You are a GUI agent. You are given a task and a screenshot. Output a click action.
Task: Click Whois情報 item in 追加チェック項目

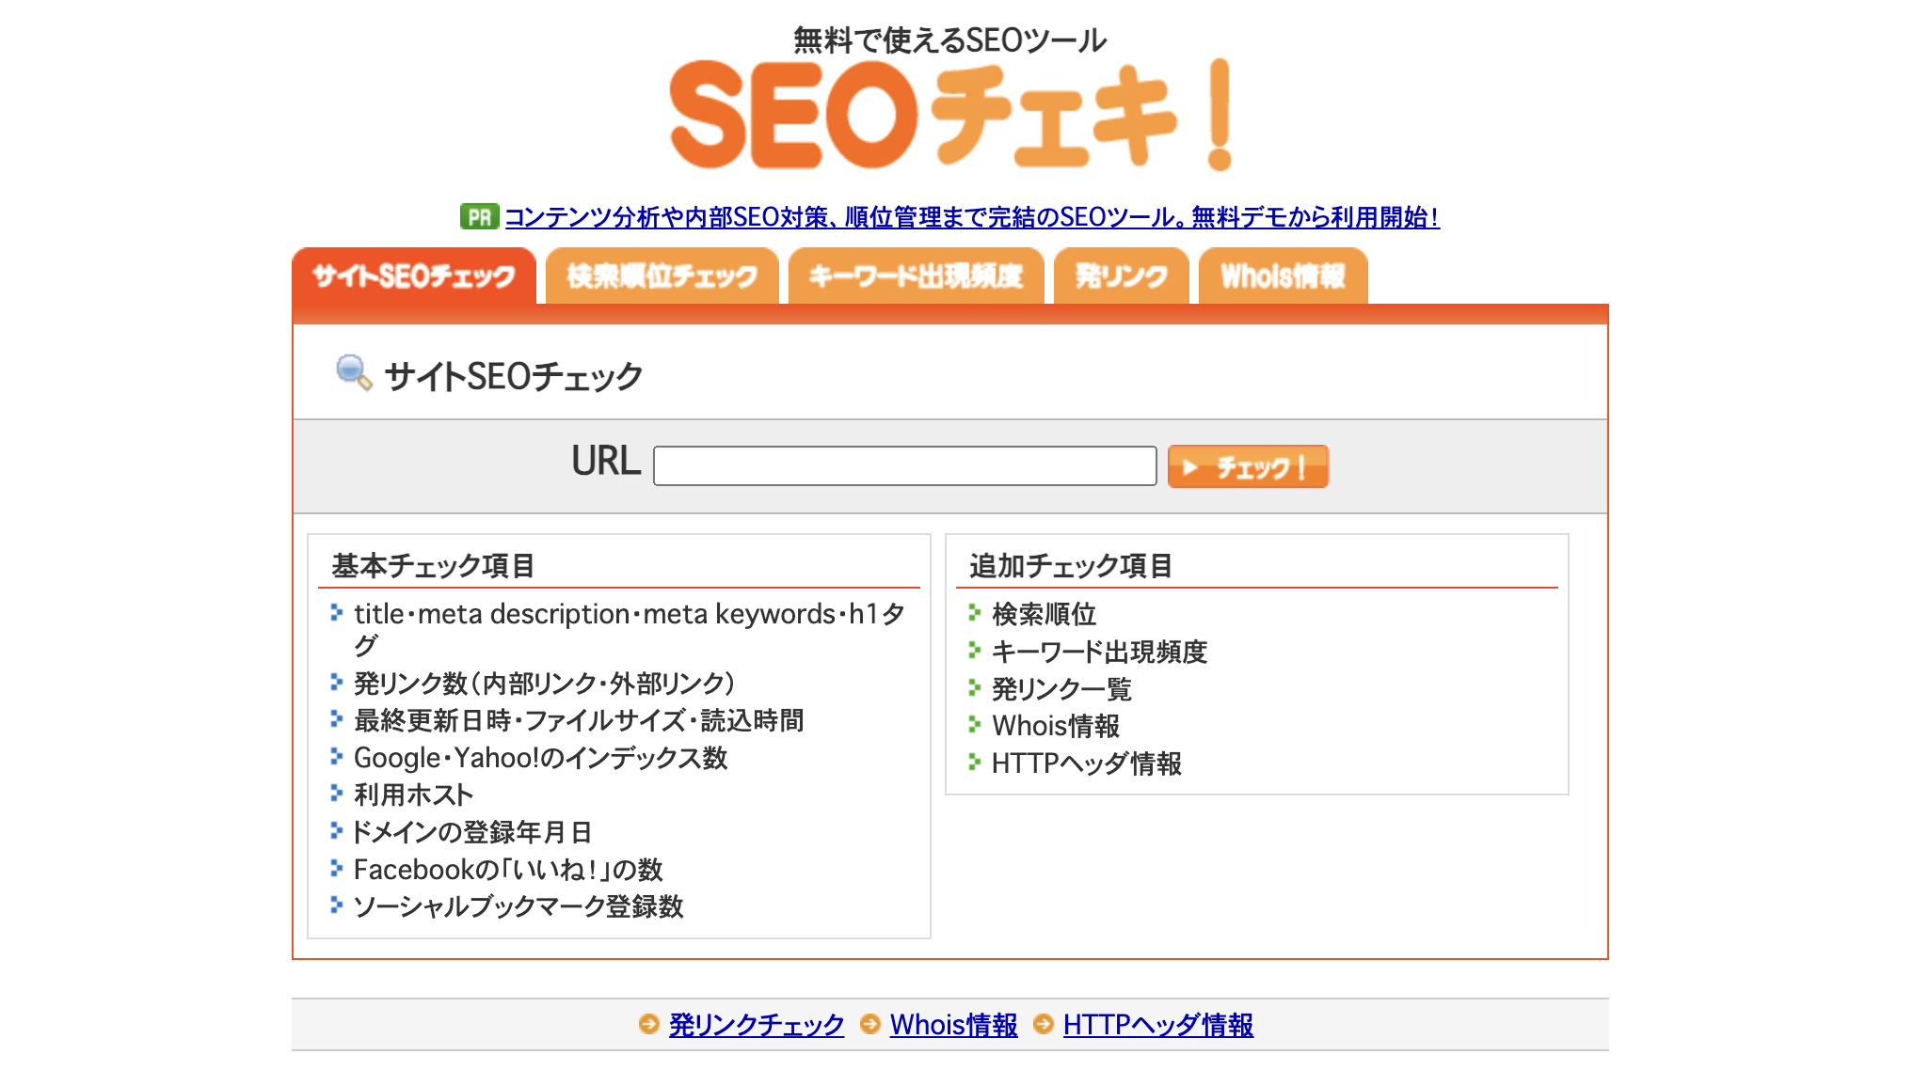coord(1056,726)
